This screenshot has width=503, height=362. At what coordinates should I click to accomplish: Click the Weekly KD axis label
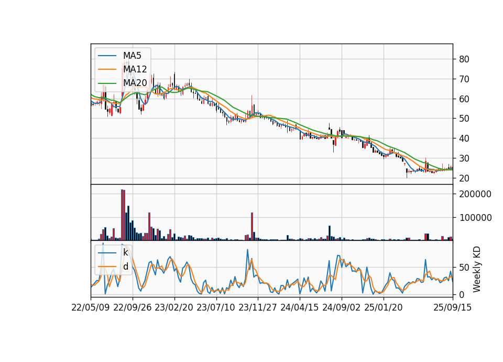(x=477, y=269)
